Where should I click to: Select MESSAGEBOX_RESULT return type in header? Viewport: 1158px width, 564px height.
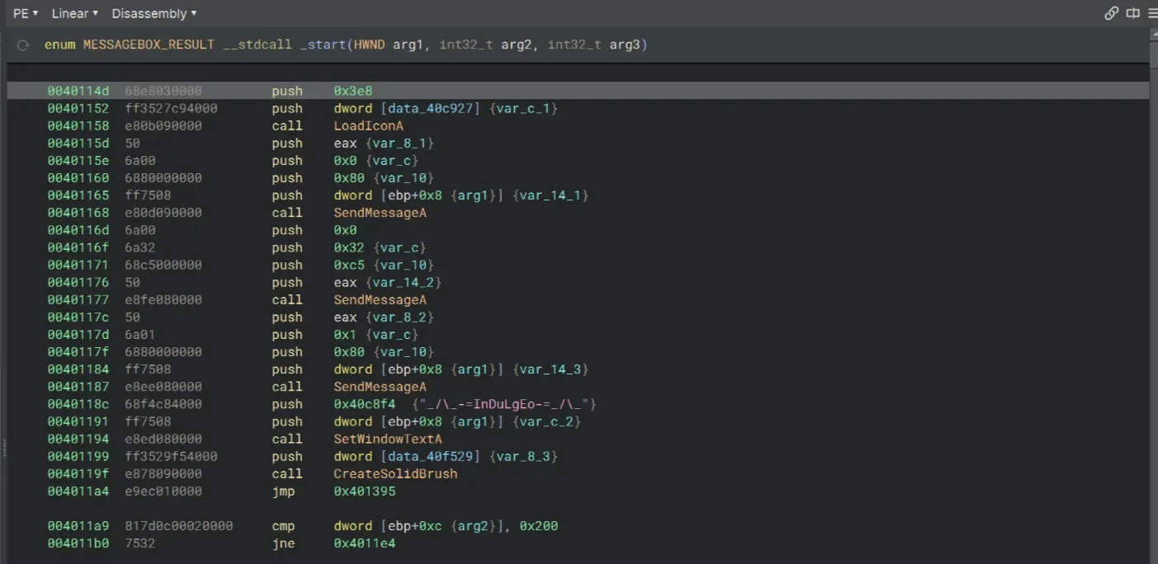tap(149, 45)
